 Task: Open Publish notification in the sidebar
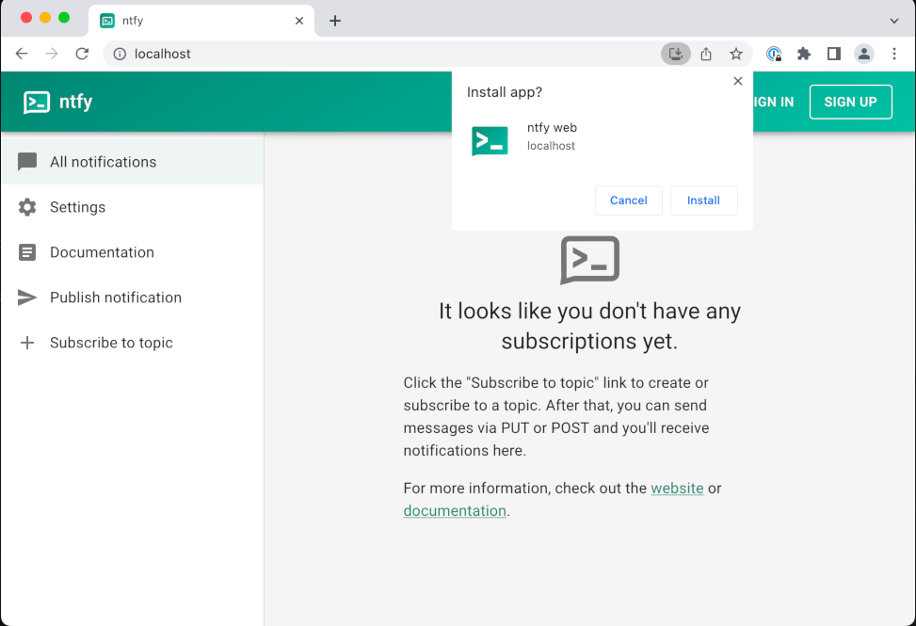[x=115, y=297]
